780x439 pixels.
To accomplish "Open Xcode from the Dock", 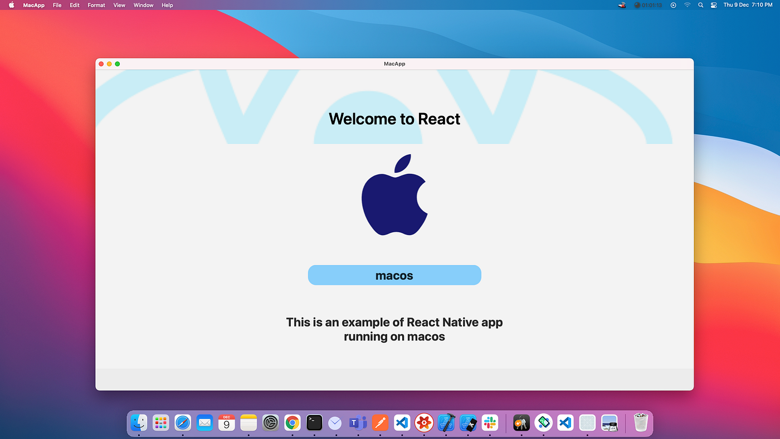I will click(445, 422).
